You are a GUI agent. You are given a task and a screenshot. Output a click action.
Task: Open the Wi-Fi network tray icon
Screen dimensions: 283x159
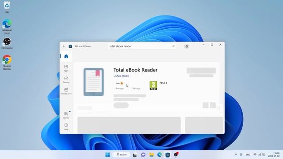point(255,155)
